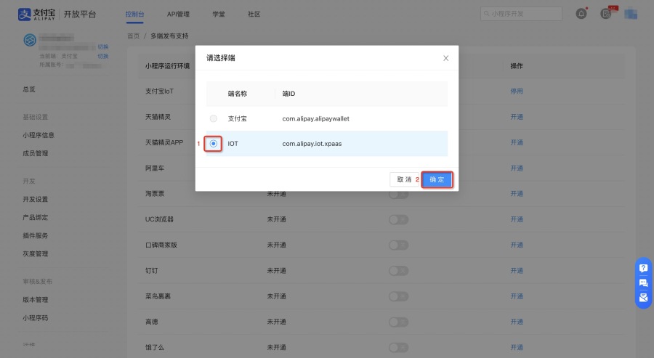Click the 端ID column header
This screenshot has height=358, width=654.
[x=288, y=94]
